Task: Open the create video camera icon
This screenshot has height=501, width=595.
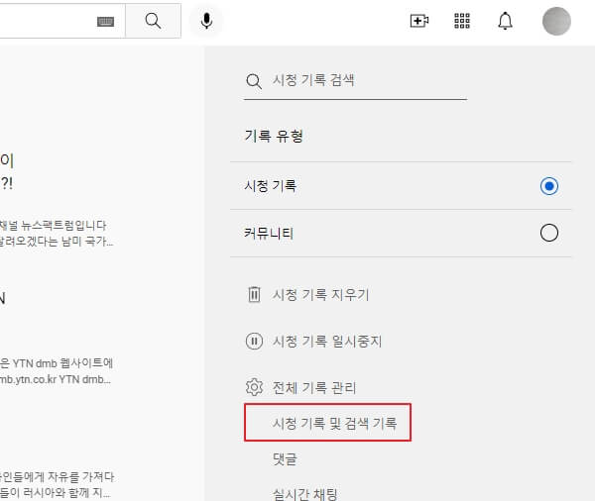Action: coord(419,21)
